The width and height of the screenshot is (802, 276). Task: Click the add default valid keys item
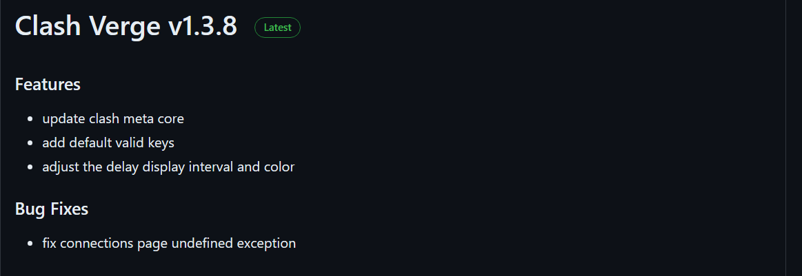108,143
